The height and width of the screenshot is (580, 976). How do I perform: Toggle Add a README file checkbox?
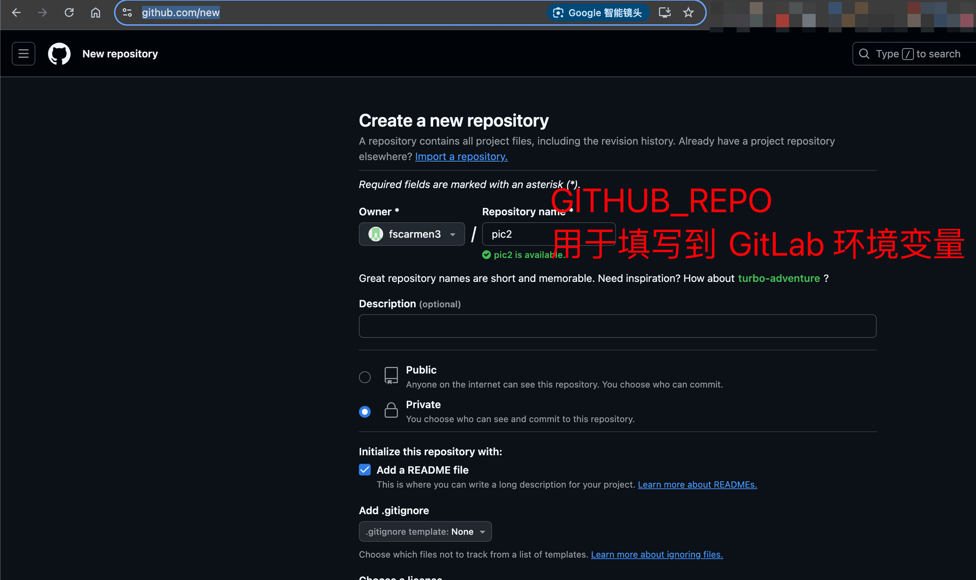[x=364, y=470]
